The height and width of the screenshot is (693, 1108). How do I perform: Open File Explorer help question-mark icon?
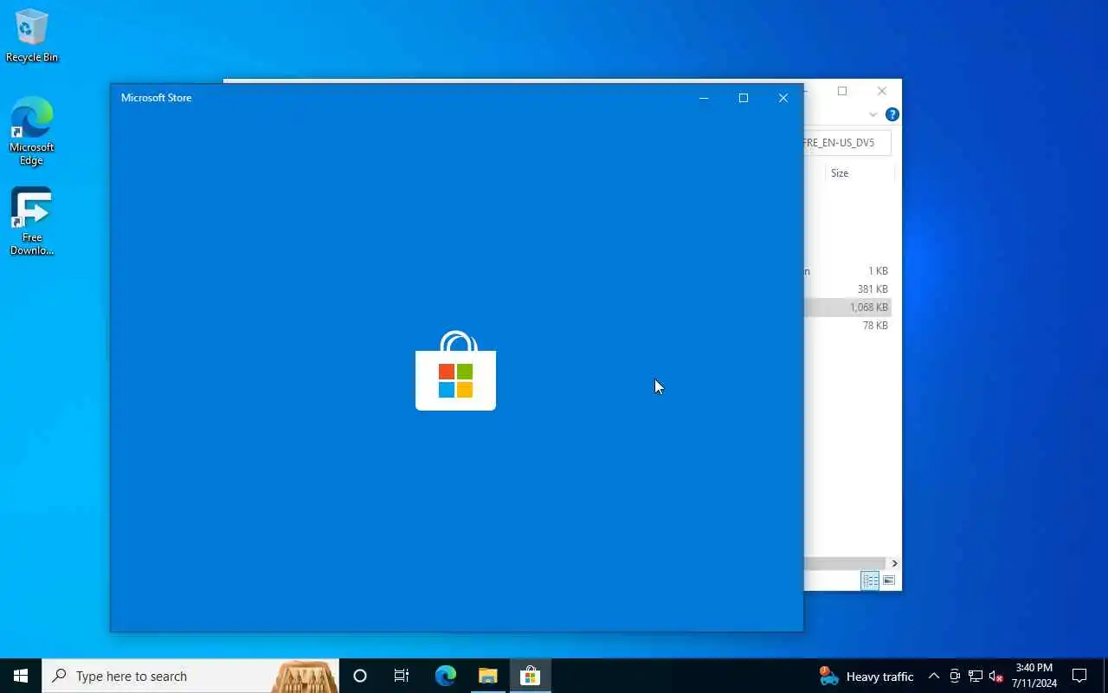pyautogui.click(x=892, y=114)
